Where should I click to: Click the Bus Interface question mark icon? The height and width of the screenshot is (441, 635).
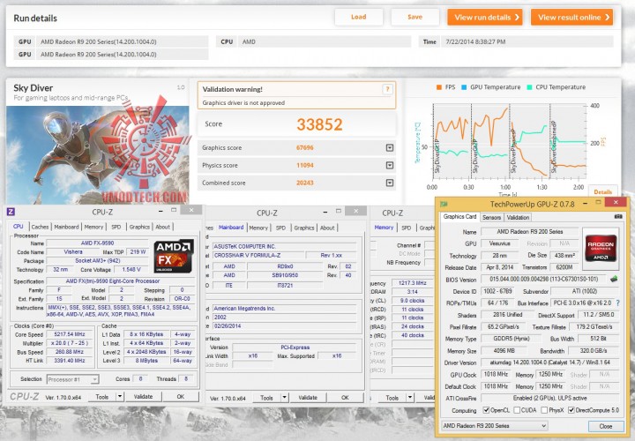coord(618,303)
